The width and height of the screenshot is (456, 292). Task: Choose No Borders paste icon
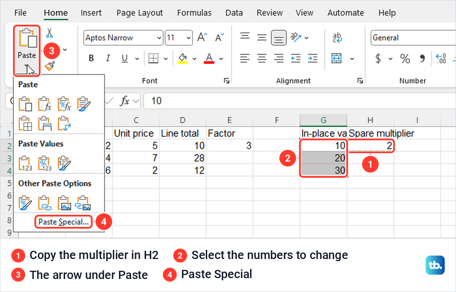(x=25, y=124)
